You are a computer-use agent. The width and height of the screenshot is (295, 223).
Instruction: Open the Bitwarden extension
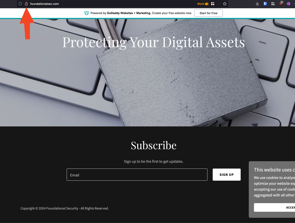coord(265,4)
